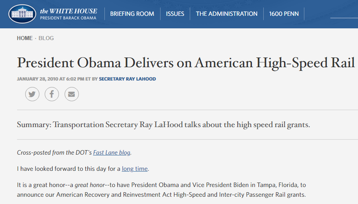Click 'the WHITE HOUSE' site title text

pyautogui.click(x=68, y=11)
